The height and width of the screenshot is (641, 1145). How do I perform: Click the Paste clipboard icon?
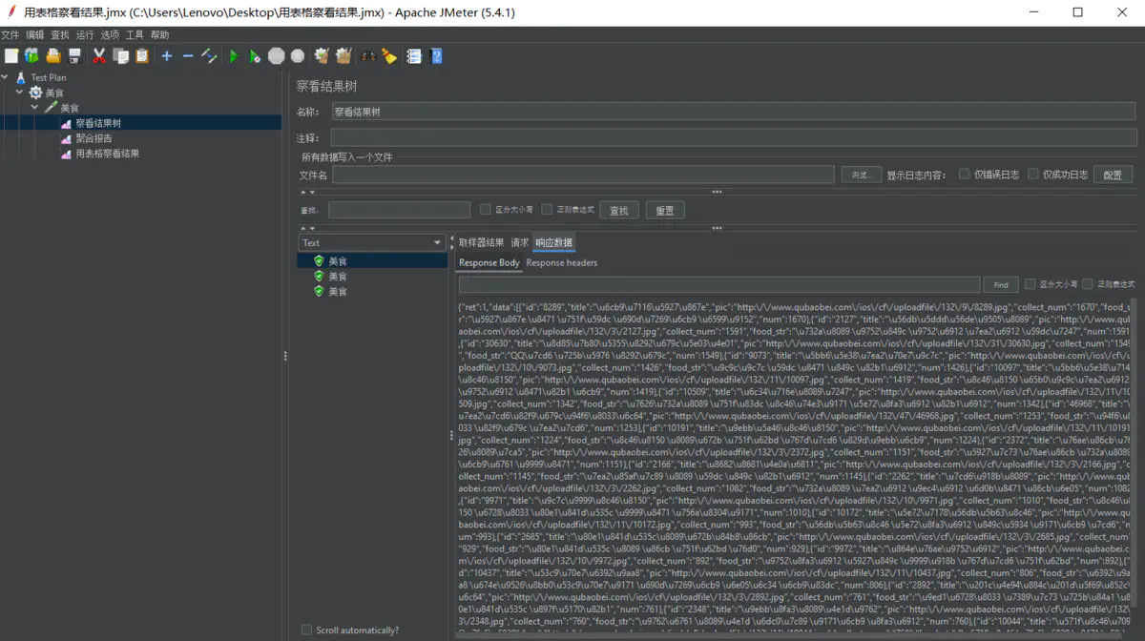(142, 56)
